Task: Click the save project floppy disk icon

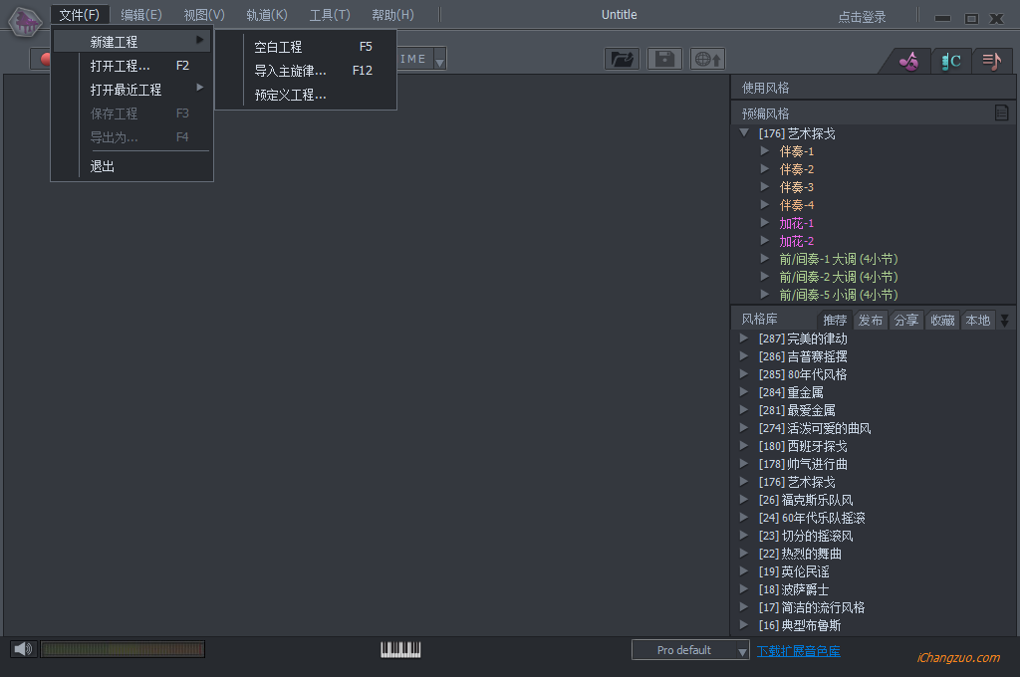Action: click(x=663, y=59)
